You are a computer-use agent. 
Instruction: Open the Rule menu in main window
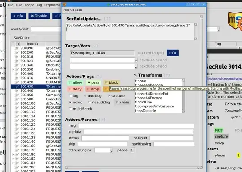[x=19, y=5]
